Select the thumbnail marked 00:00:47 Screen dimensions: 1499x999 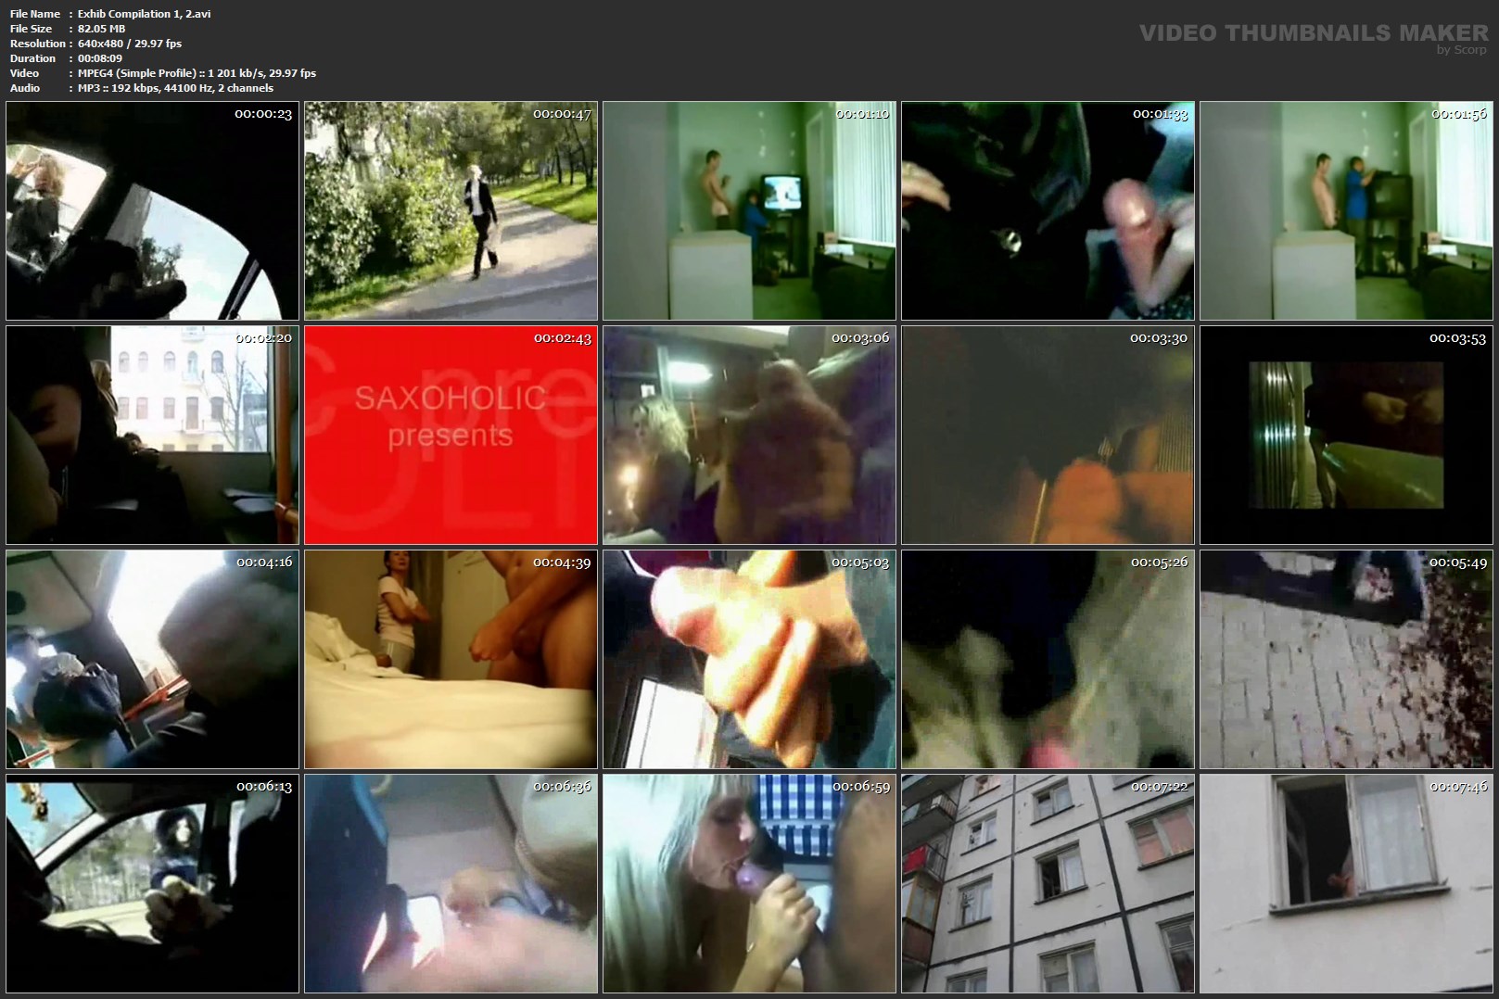tap(451, 210)
